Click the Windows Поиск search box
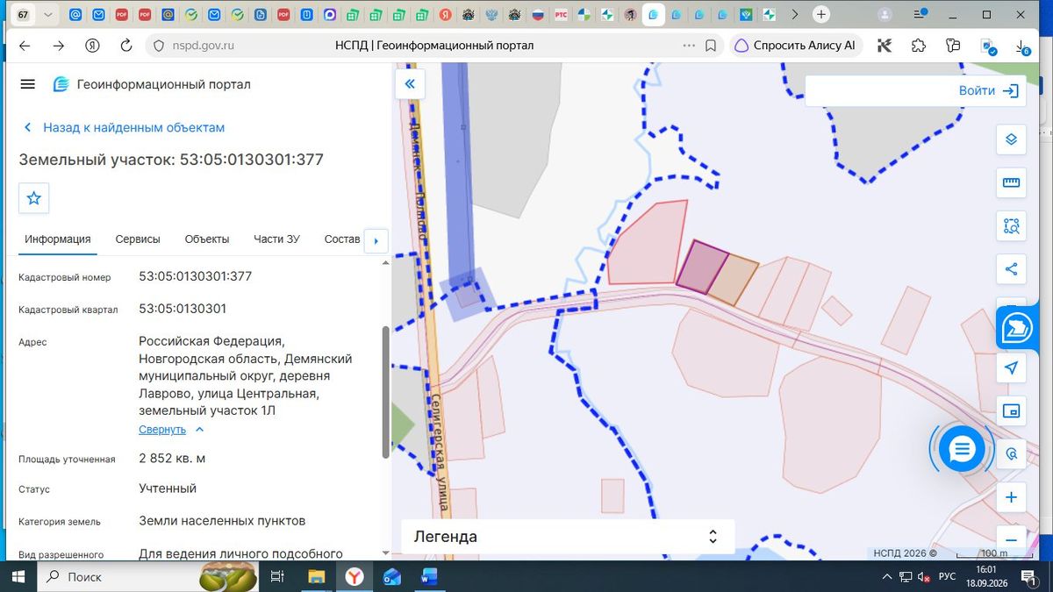The width and height of the screenshot is (1053, 592). tap(116, 576)
